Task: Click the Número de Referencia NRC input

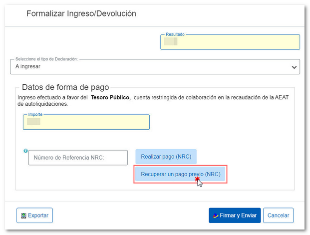Action: point(78,158)
